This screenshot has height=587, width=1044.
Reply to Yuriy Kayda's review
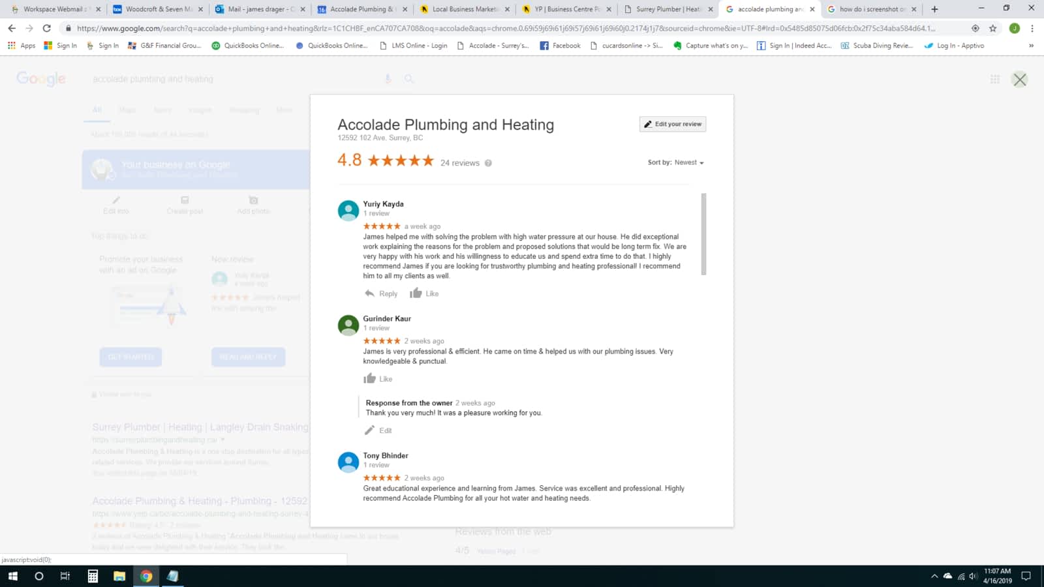click(x=381, y=293)
